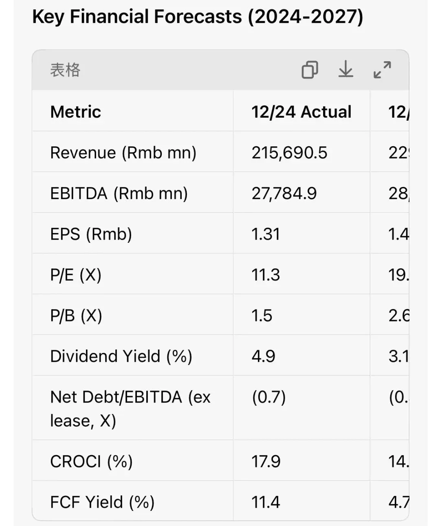The width and height of the screenshot is (440, 526).
Task: Select the CROCI (%) row label
Action: (91, 462)
